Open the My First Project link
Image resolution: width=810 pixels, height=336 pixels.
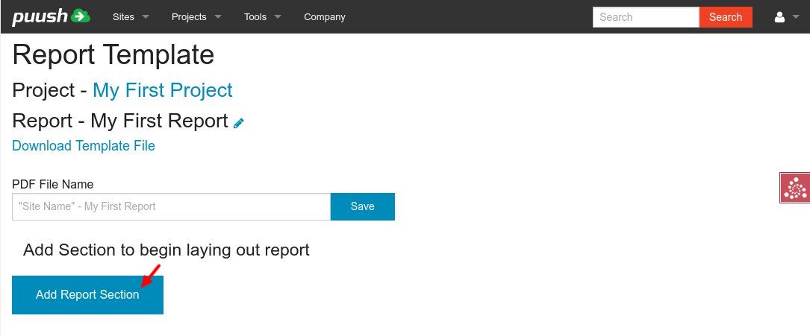[x=162, y=90]
